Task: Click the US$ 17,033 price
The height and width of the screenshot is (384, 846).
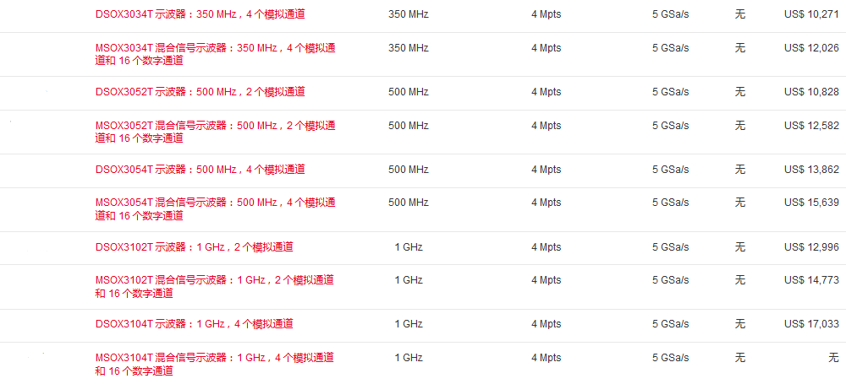Action: (x=811, y=324)
